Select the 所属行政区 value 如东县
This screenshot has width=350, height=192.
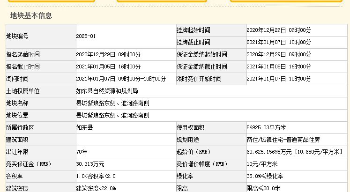(85, 127)
